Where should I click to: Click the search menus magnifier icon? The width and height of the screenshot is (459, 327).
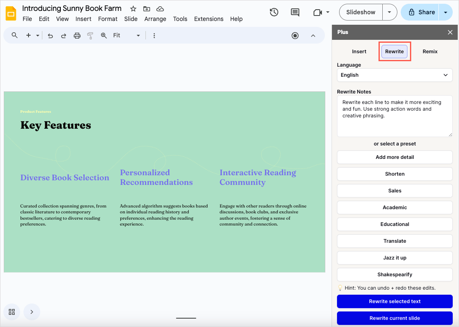[14, 35]
